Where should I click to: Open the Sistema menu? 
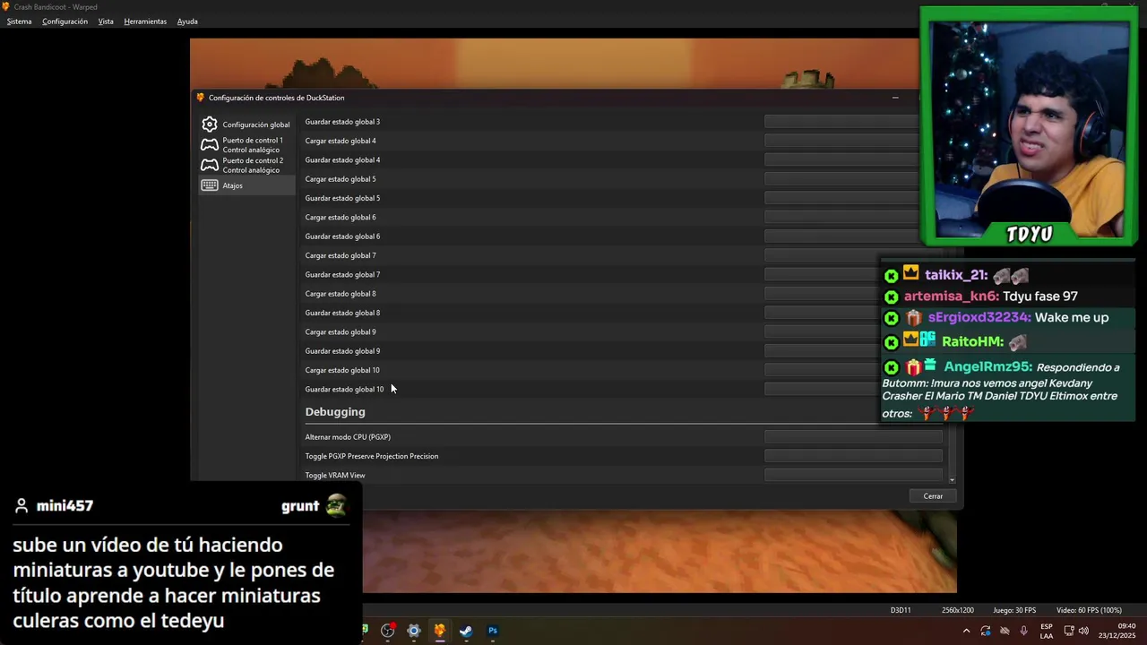(x=19, y=21)
